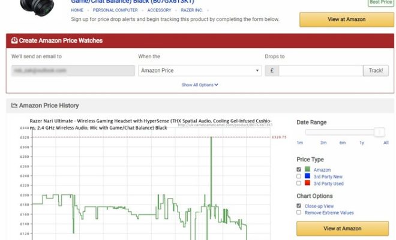Click the date range slider handle
Screen dimensions: 396x240
(x=379, y=132)
